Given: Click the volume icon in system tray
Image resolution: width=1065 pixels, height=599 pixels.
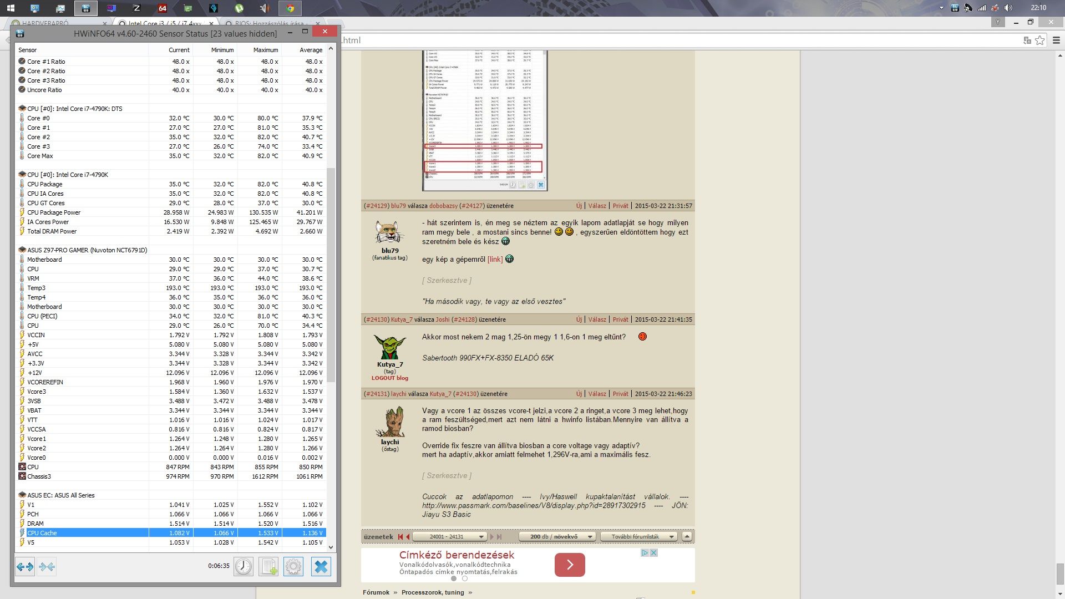Looking at the screenshot, I should coord(1008,8).
